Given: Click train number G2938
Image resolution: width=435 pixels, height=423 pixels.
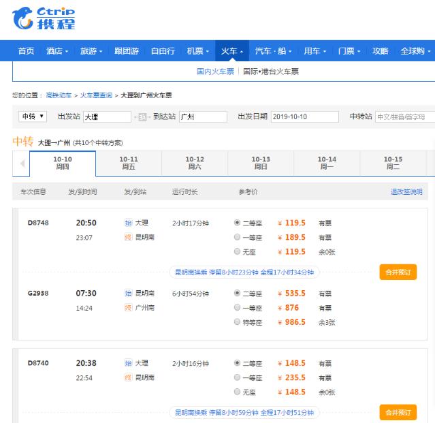Looking at the screenshot, I should point(38,294).
